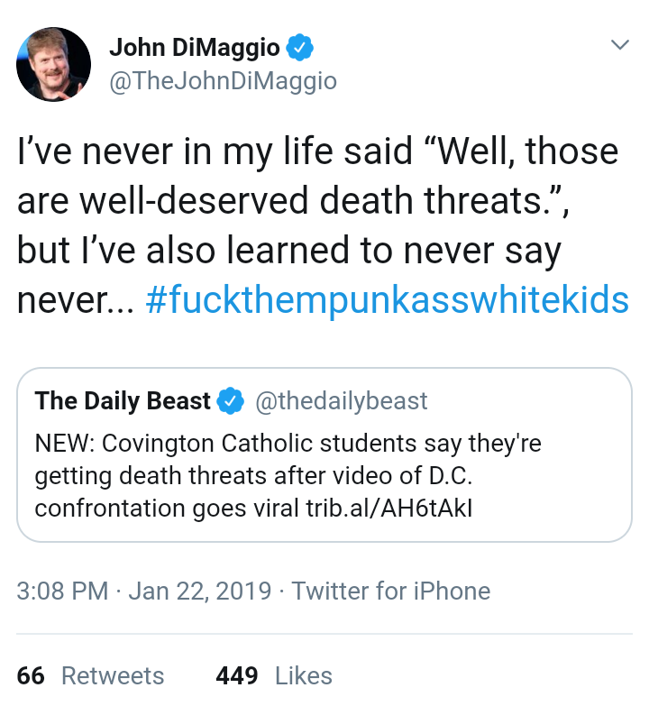Click the blue verified badge beside John DiMaggio

coord(300,47)
